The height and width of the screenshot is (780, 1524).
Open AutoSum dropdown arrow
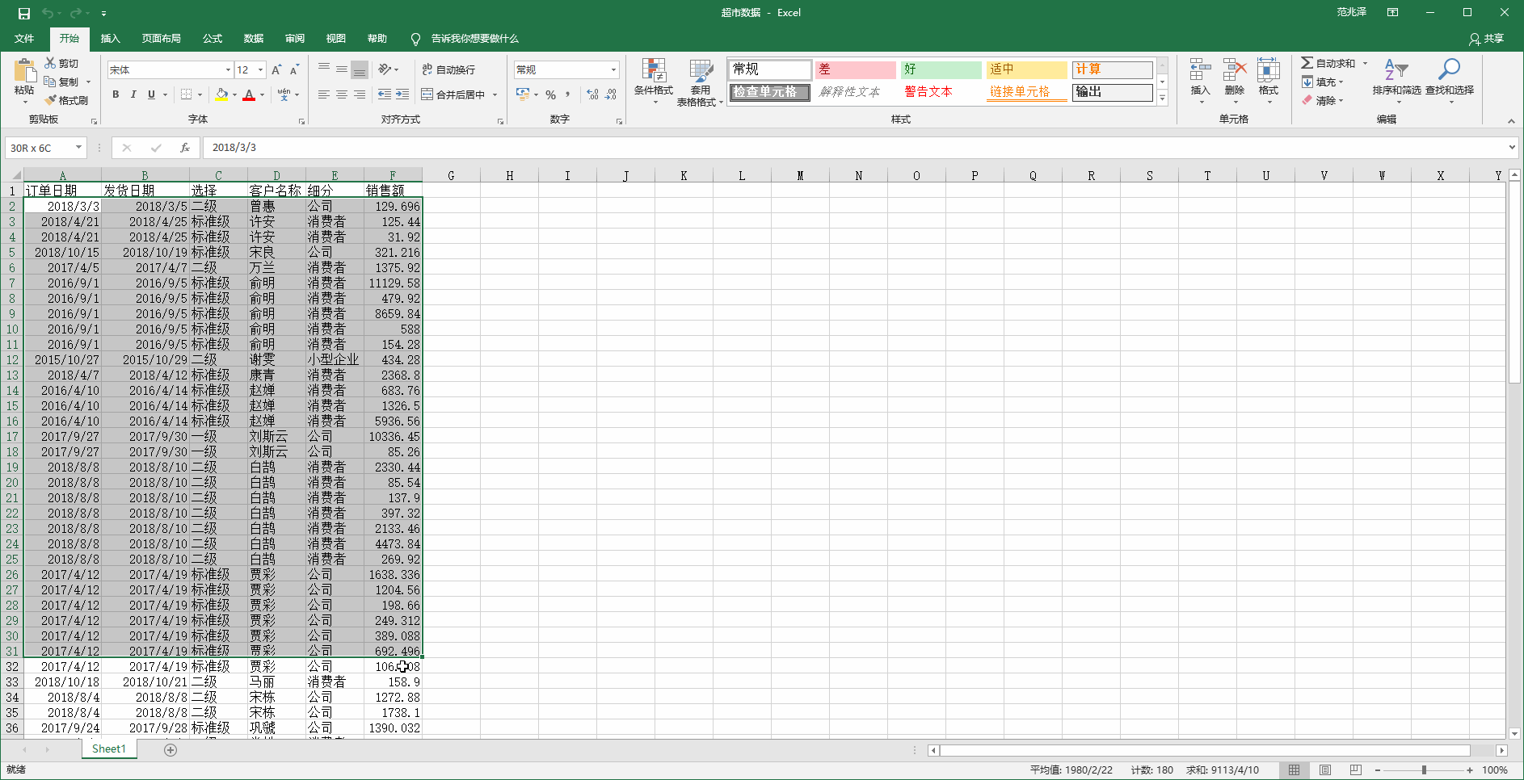point(1366,63)
